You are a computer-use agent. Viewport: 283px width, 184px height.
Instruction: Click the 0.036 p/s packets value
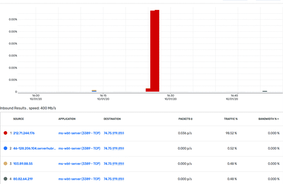185,133
